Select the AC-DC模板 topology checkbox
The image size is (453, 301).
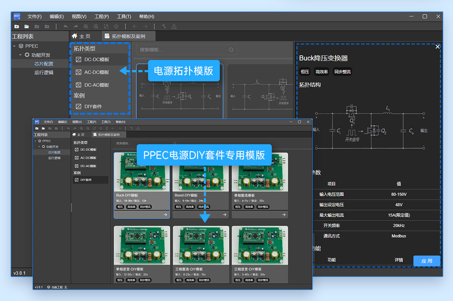(x=78, y=72)
